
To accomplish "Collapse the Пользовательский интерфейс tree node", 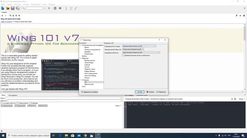I will click(x=80, y=45).
